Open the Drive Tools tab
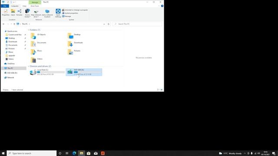278x156 pixels. click(x=35, y=6)
